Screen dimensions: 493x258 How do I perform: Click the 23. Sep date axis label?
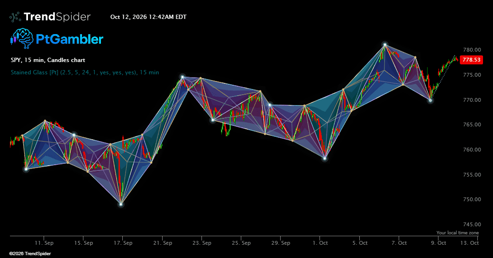click(202, 243)
